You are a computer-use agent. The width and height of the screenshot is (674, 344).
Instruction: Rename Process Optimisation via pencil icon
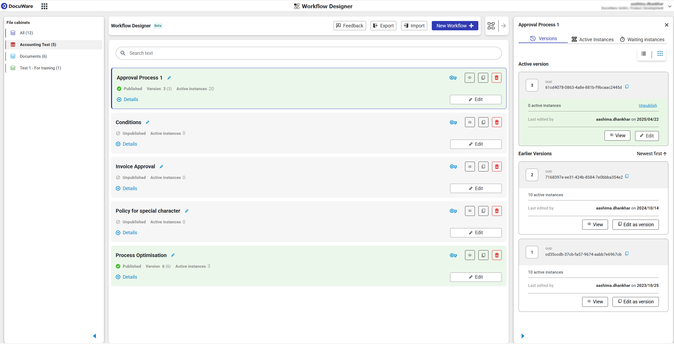pos(172,255)
